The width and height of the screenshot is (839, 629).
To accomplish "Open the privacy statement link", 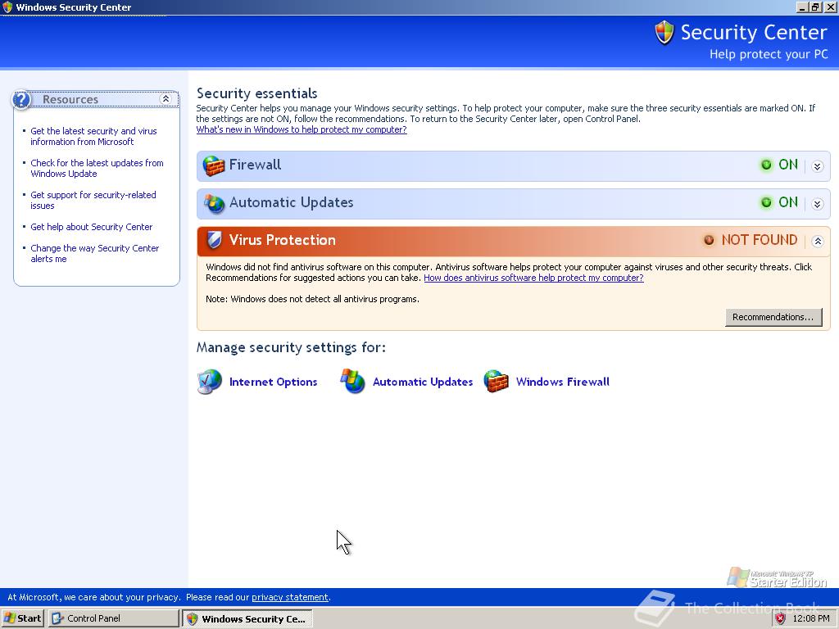I will tap(290, 597).
